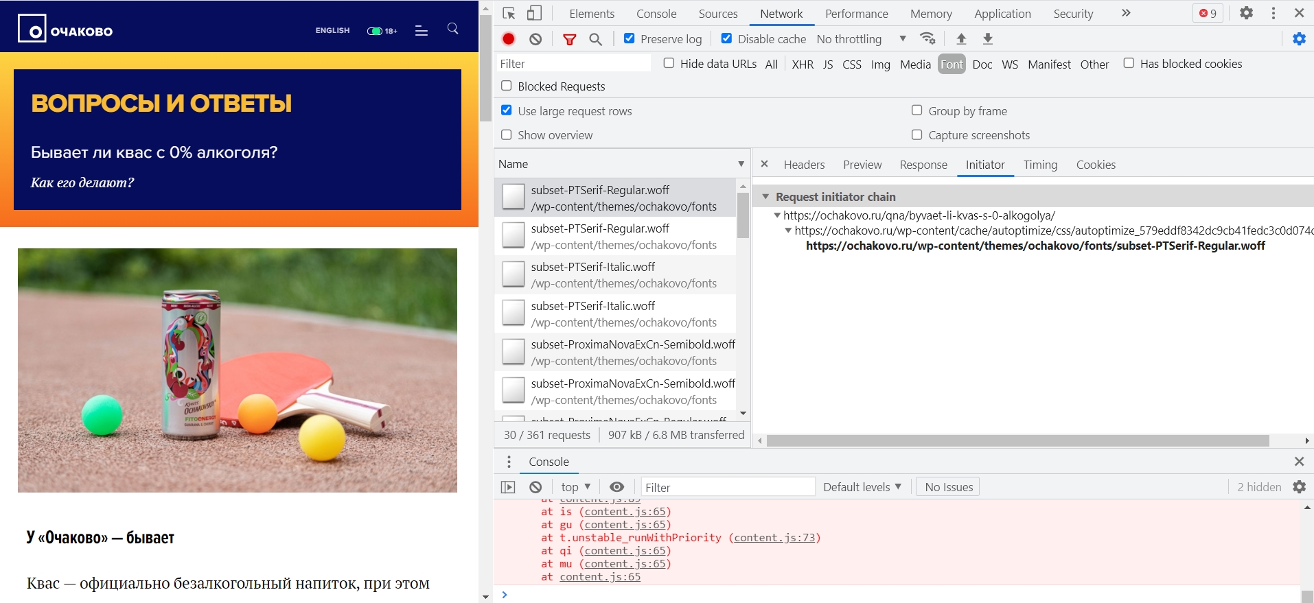Screen dimensions: 1314x603
Task: Switch to the Sources tab
Action: 718,14
